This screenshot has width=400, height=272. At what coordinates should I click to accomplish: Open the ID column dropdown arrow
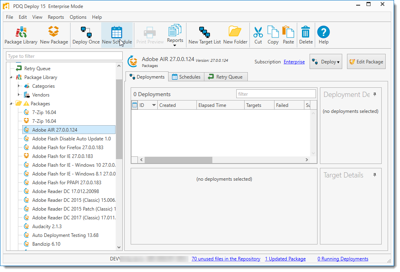[x=154, y=105]
